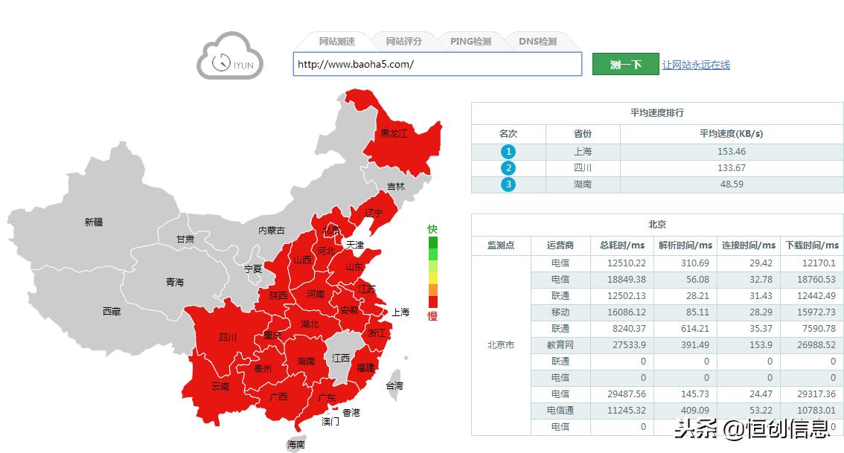The width and height of the screenshot is (844, 453).
Task: Click the green 测一下 test button
Action: (624, 64)
